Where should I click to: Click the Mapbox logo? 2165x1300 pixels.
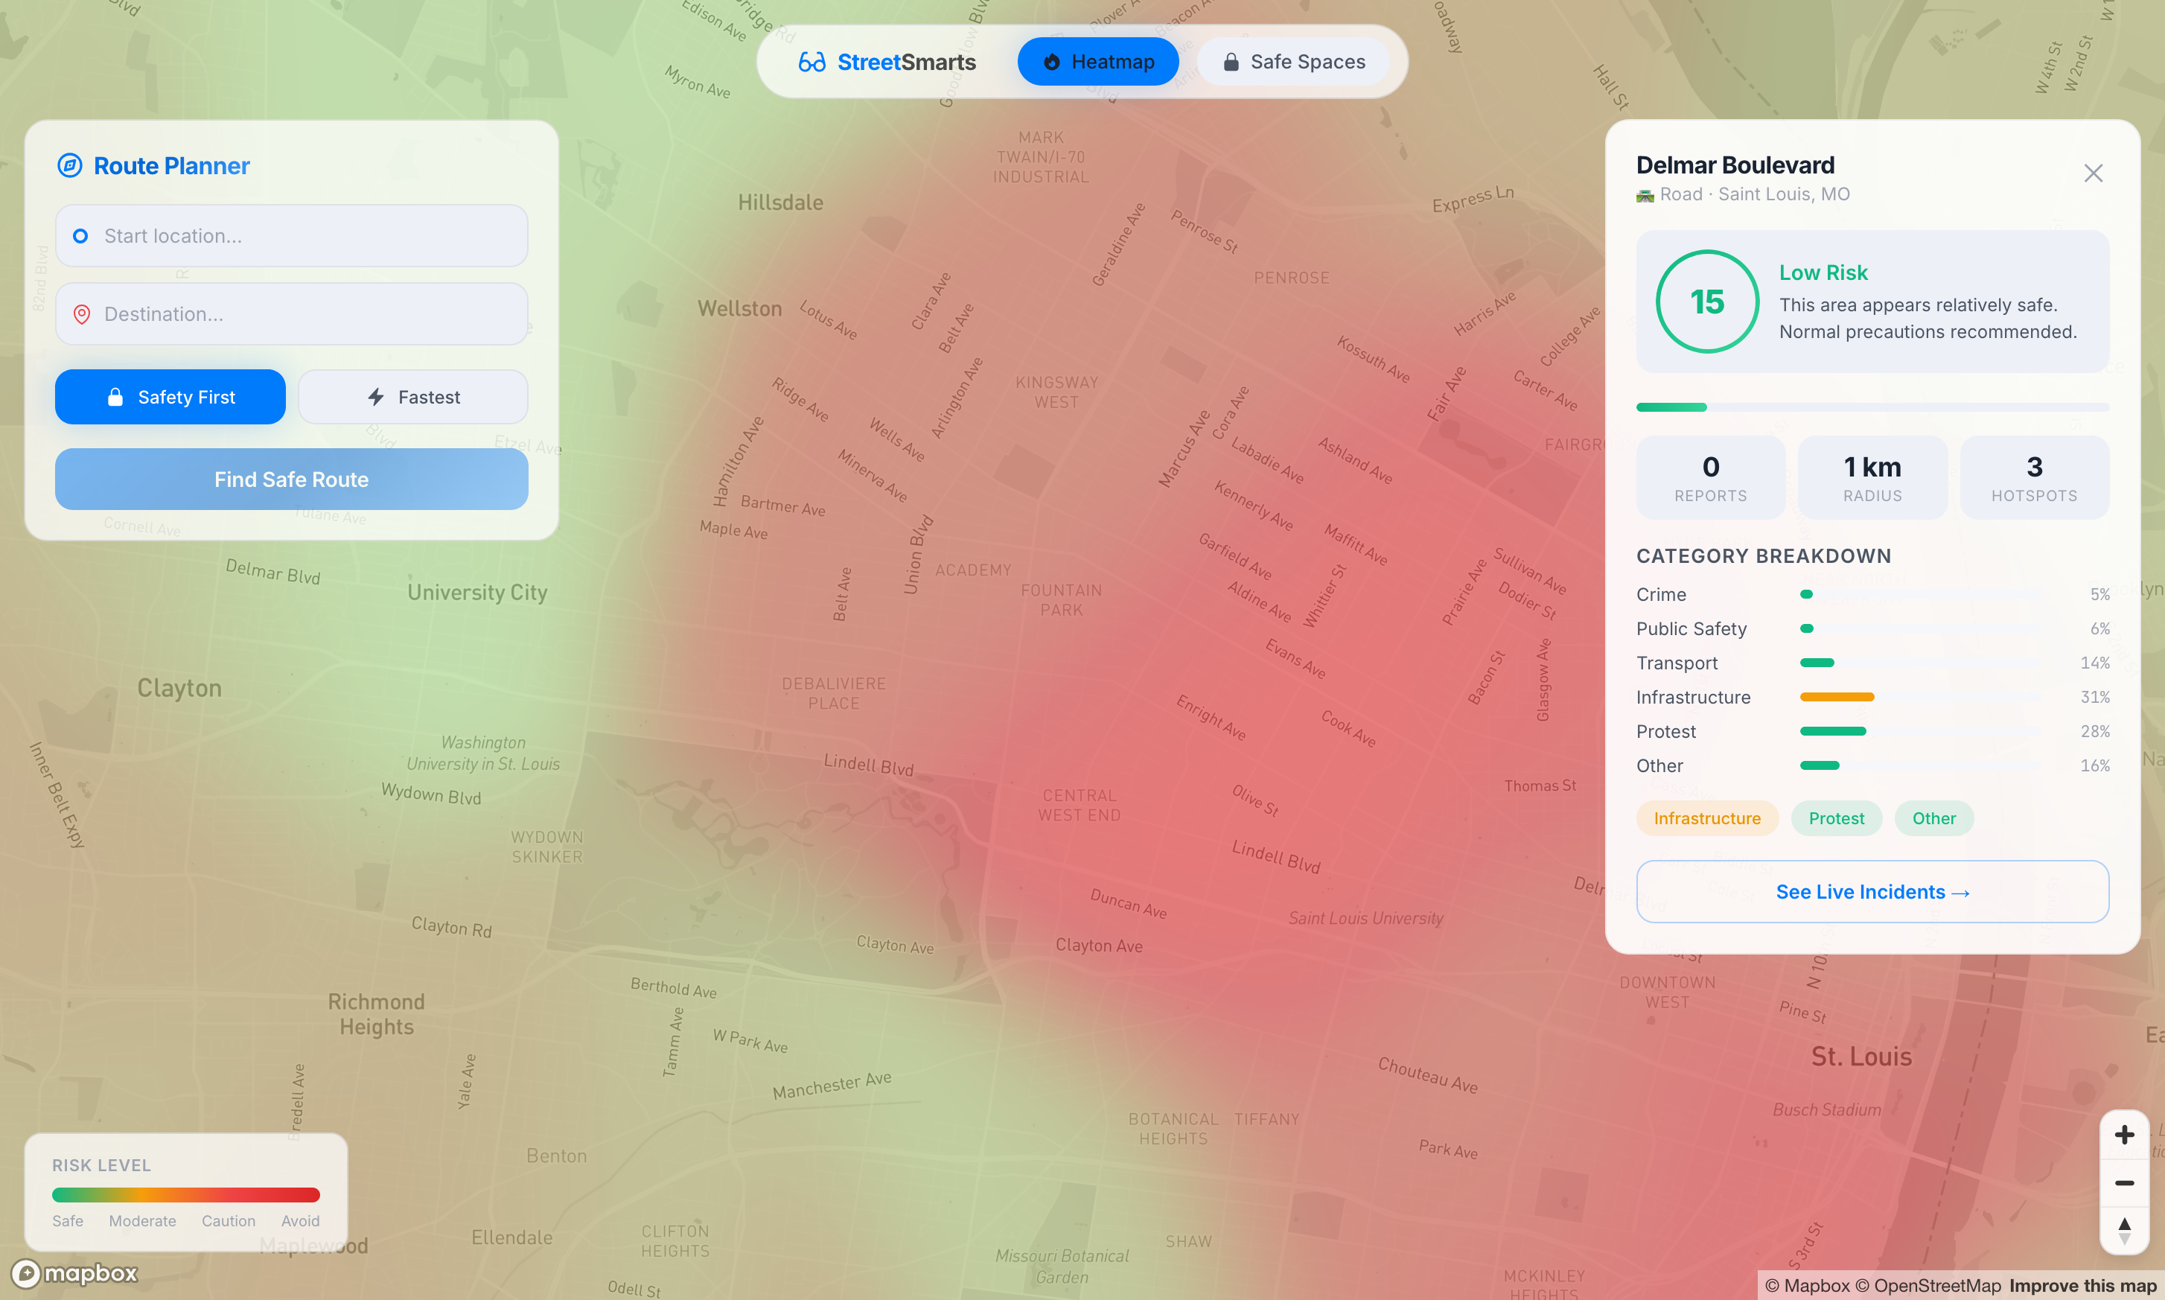coord(75,1273)
